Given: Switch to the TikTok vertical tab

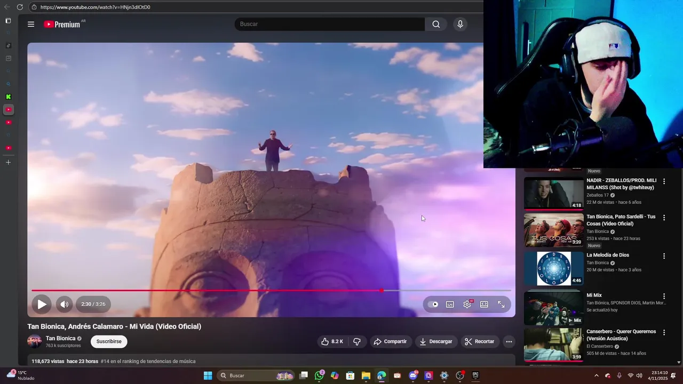Looking at the screenshot, I should (x=8, y=45).
